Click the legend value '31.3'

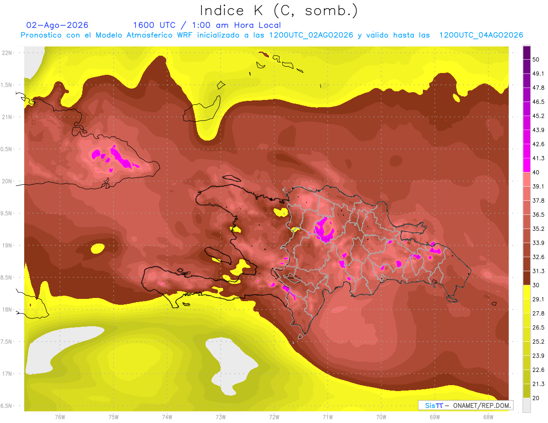pos(538,271)
